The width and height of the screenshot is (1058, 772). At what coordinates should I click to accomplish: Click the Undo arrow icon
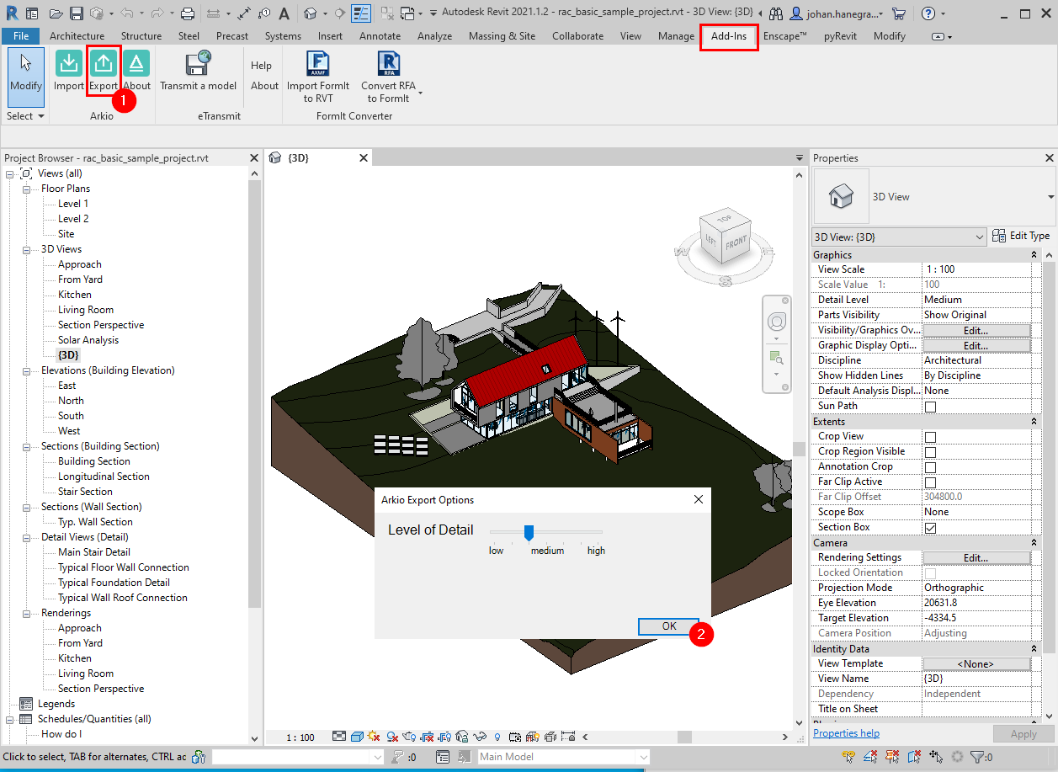coord(127,13)
